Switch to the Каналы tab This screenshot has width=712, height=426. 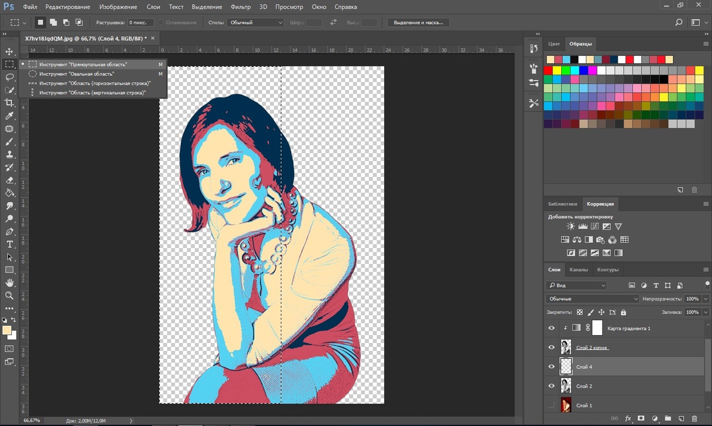pyautogui.click(x=578, y=269)
